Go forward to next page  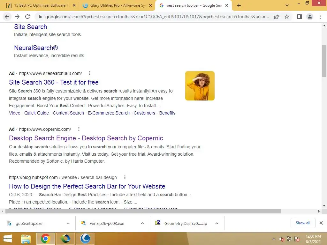pos(17,17)
